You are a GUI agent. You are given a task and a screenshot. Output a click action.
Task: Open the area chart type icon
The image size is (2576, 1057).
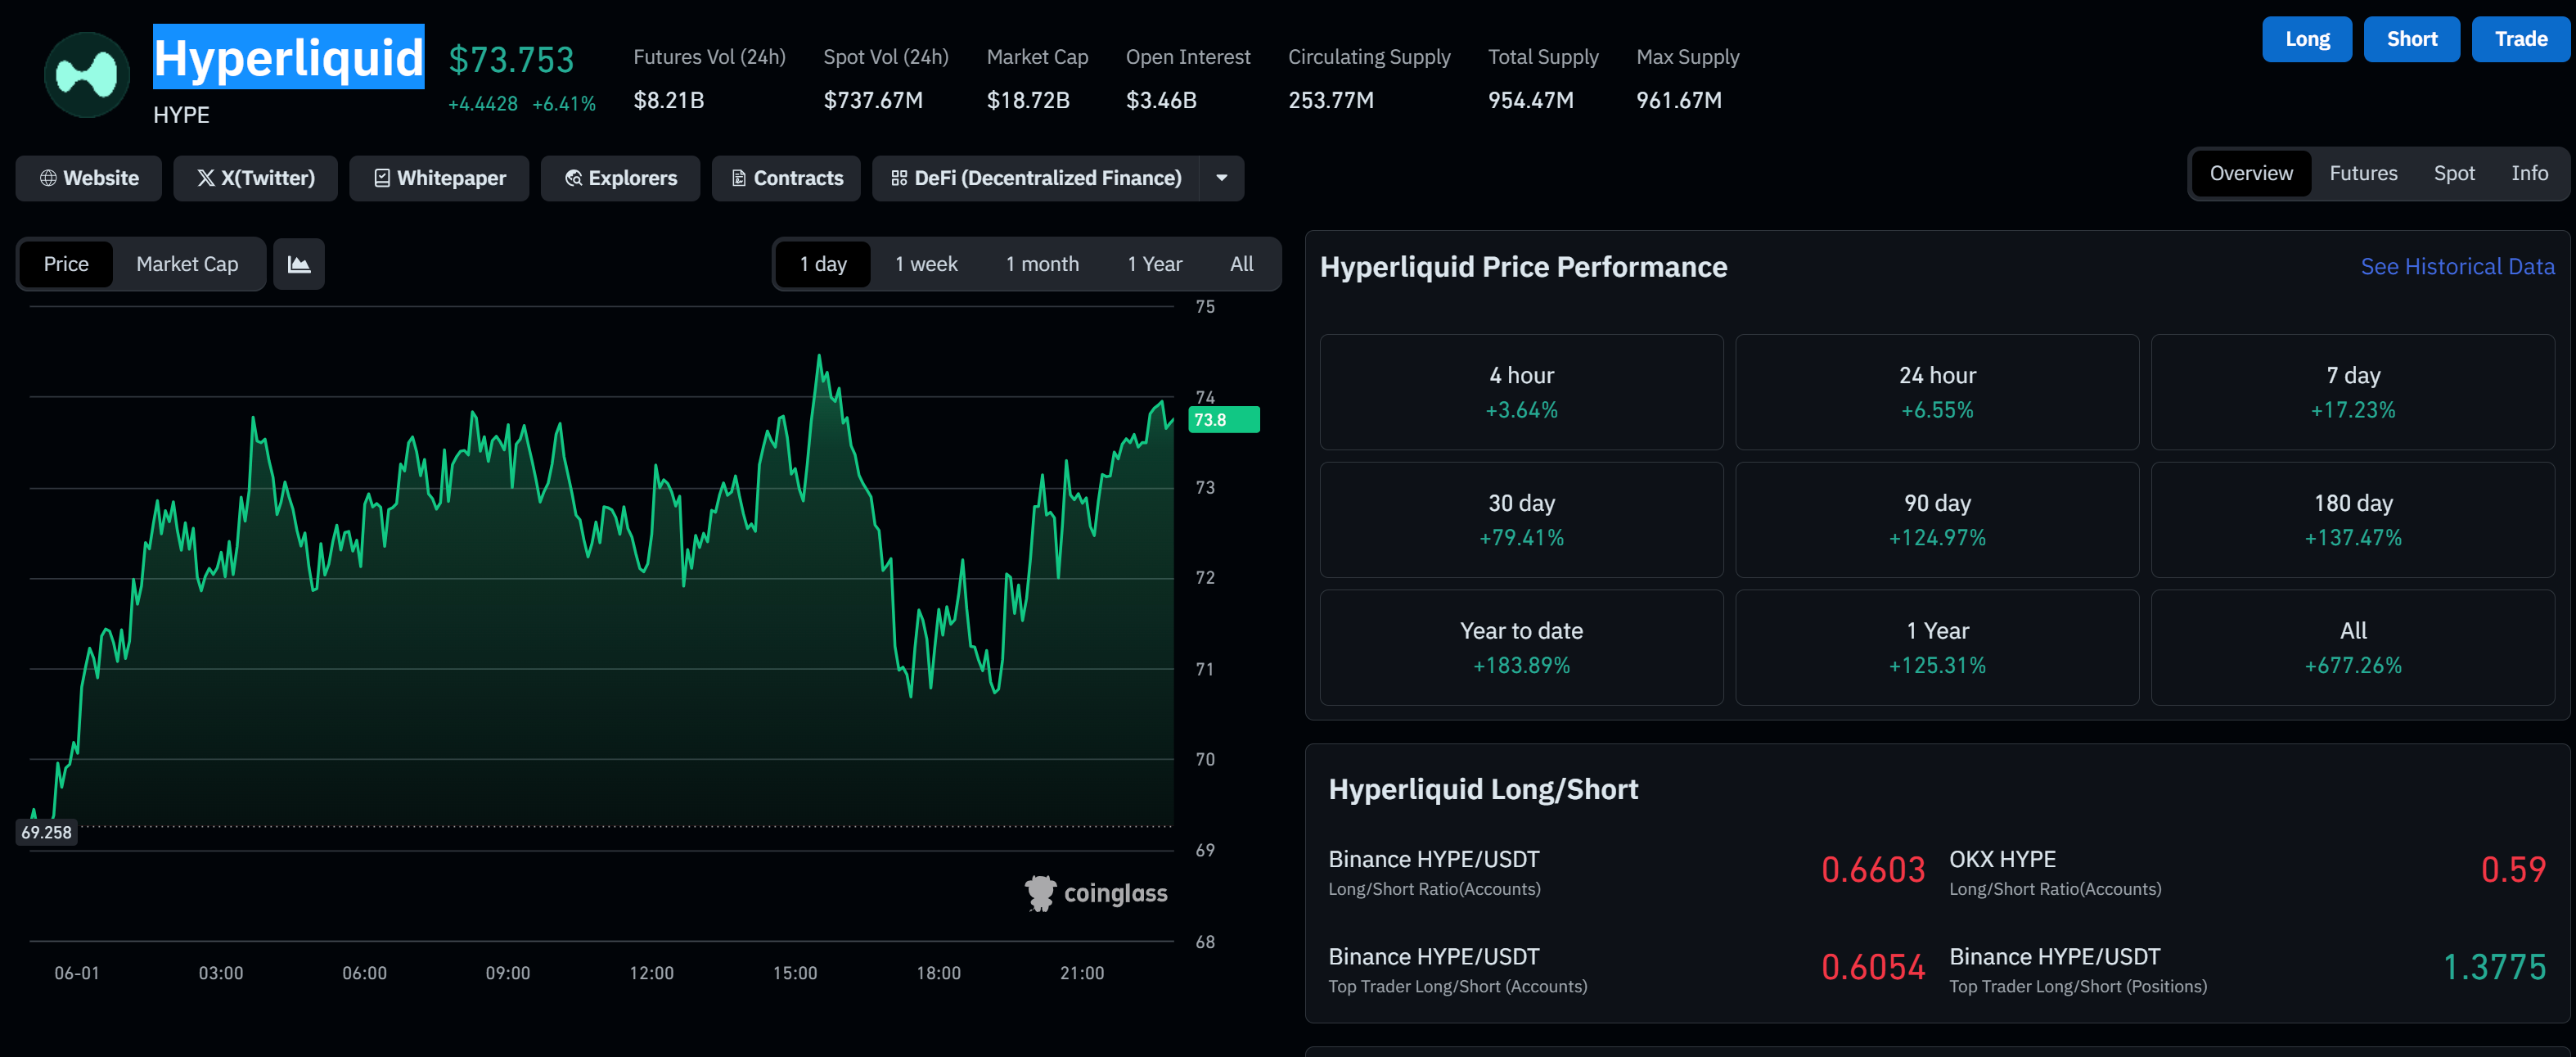299,264
